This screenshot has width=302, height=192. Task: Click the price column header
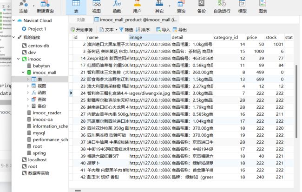click(255, 37)
